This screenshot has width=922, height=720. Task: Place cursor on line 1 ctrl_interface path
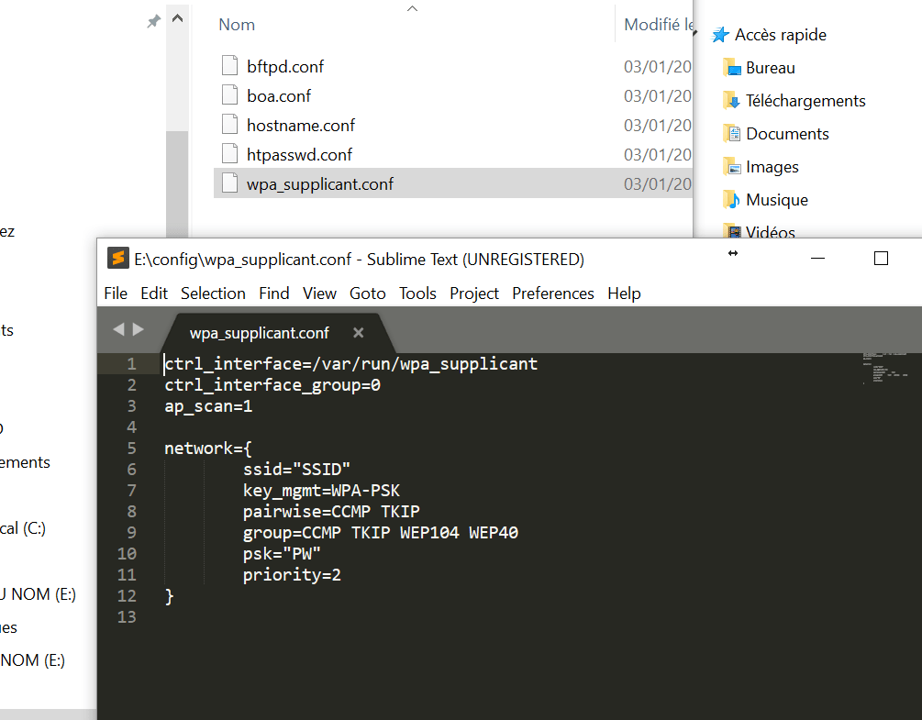click(x=350, y=364)
